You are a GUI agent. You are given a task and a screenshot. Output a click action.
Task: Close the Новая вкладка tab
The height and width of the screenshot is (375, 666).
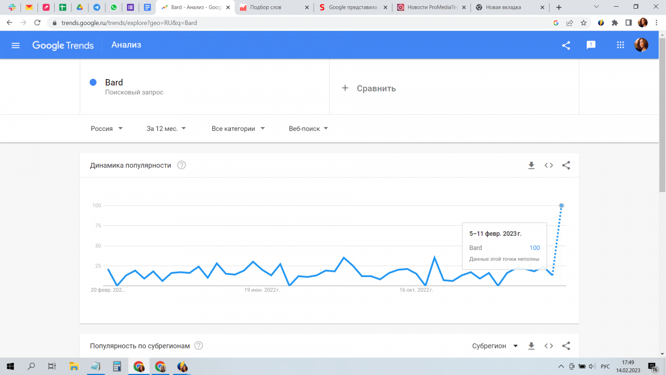coord(542,7)
